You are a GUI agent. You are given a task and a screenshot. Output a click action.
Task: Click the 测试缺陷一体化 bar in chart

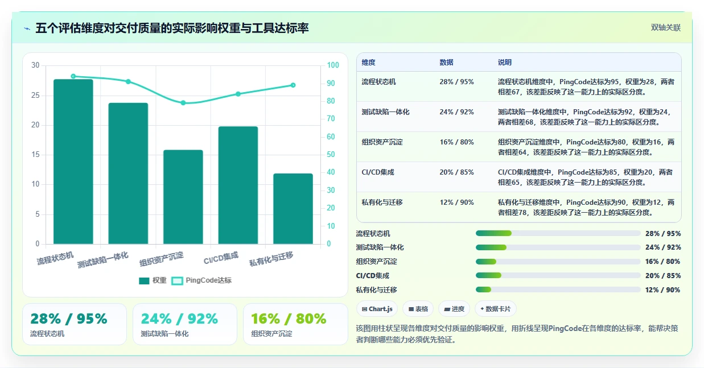pyautogui.click(x=128, y=173)
